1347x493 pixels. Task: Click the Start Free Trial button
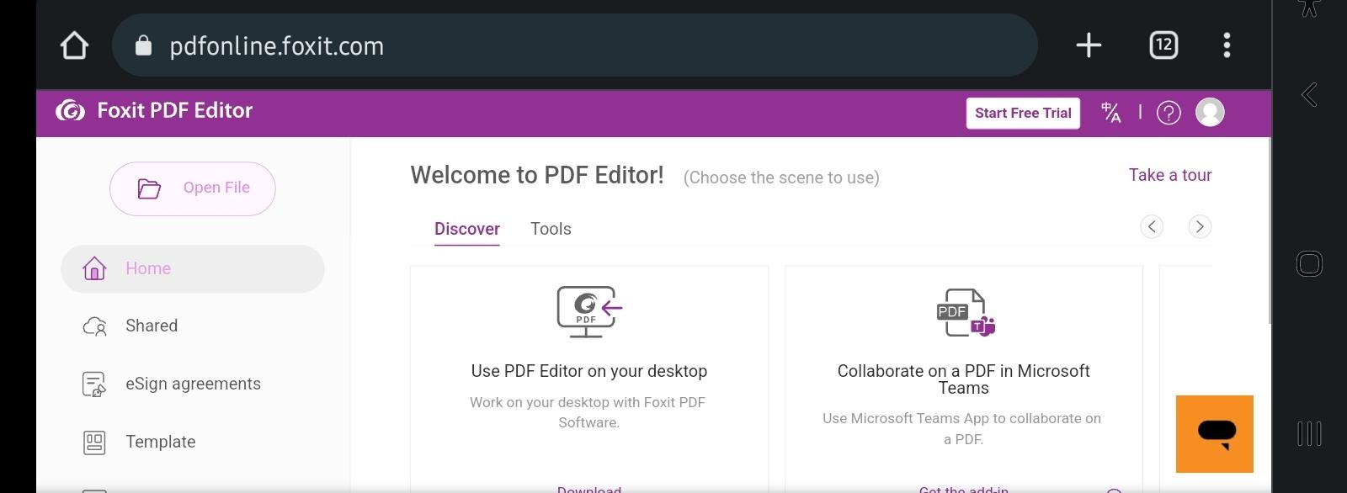point(1023,113)
